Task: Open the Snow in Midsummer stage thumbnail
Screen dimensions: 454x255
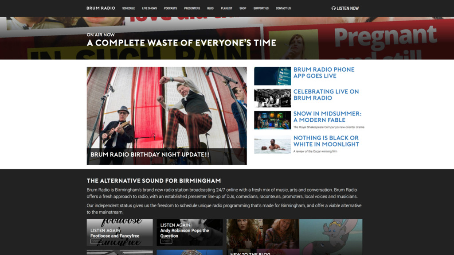Action: click(x=273, y=120)
